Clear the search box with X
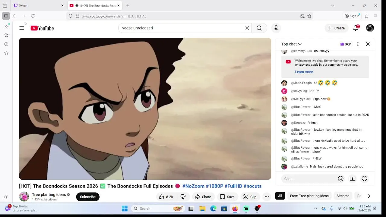386x217 pixels. [x=247, y=28]
